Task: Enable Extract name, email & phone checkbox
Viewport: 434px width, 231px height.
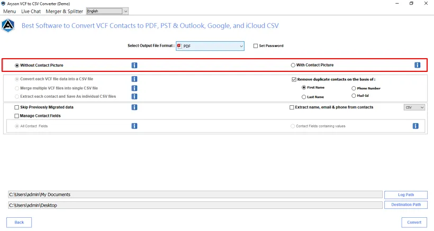Action: pyautogui.click(x=292, y=107)
